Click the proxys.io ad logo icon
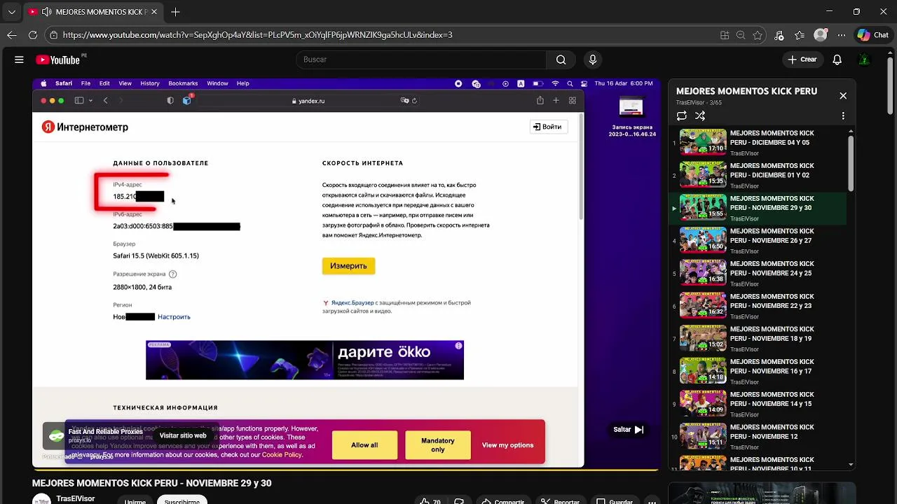The image size is (897, 504). pos(56,437)
